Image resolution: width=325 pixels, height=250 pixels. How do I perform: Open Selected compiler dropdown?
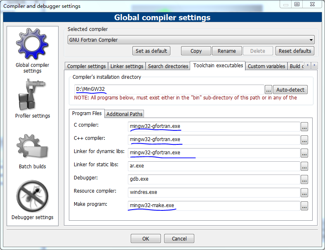click(191, 40)
